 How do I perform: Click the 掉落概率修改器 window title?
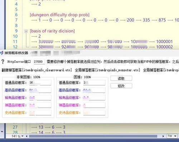16,53
